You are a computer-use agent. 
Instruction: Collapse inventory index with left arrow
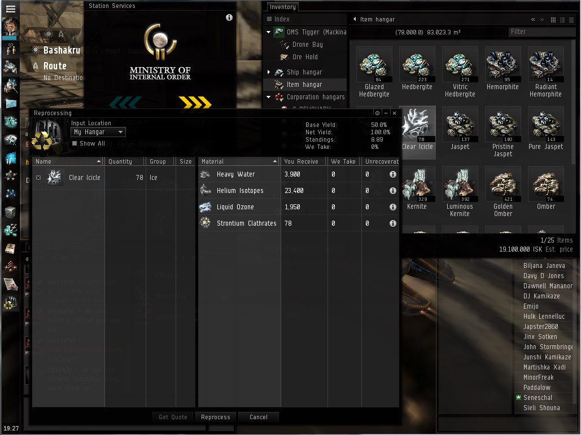355,19
